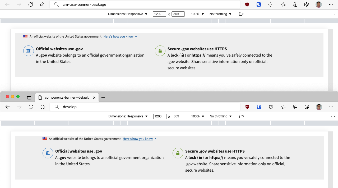Screen dimensions: 338x188
Task: Collapse the banner chevron in back window page
Action: (x=136, y=36)
